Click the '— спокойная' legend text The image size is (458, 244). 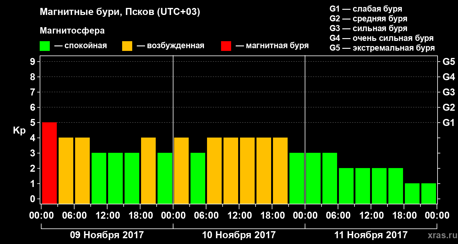[81, 46]
